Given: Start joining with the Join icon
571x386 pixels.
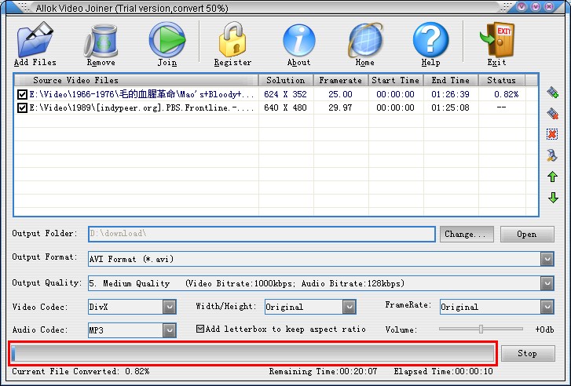Looking at the screenshot, I should pyautogui.click(x=167, y=39).
